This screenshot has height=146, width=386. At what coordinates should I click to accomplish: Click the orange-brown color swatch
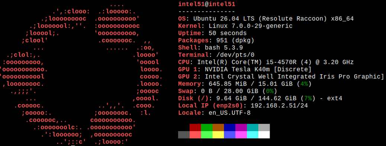[x=218, y=127]
